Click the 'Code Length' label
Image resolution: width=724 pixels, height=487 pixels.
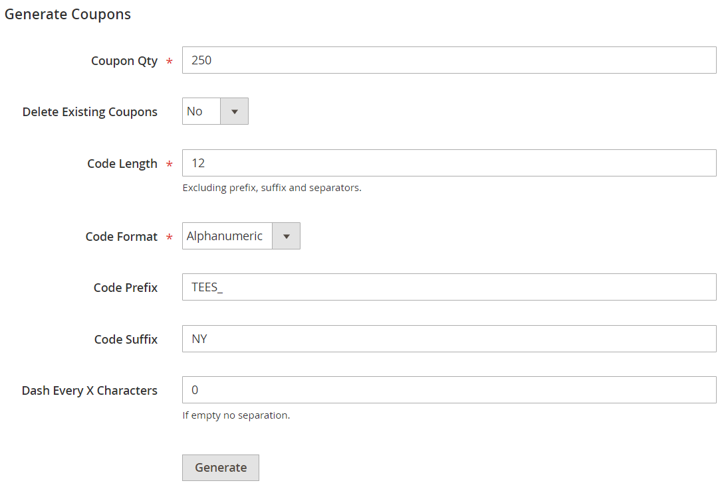[122, 164]
